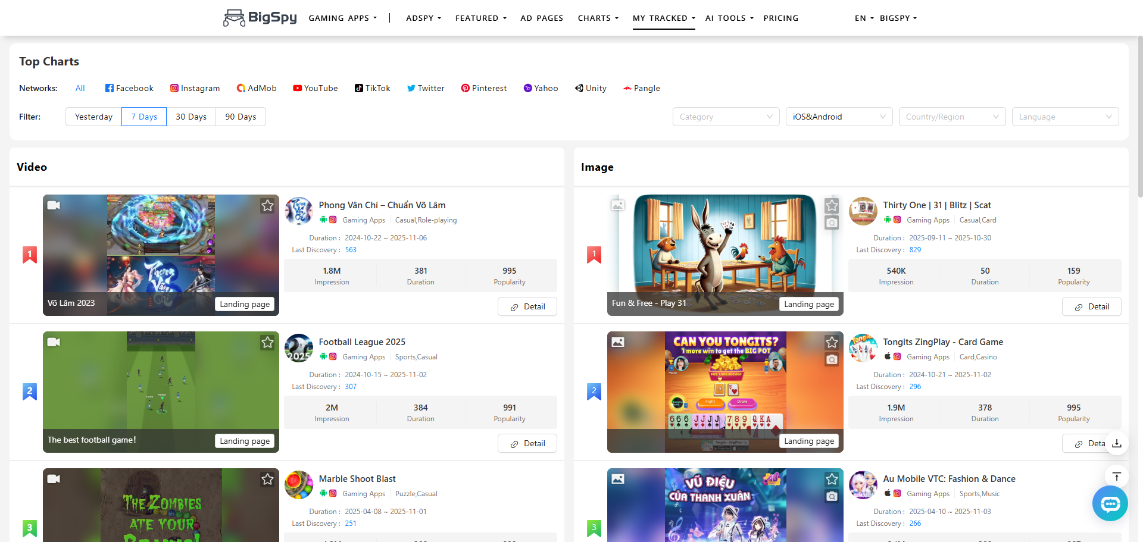Switch filter to 30 Days
Image resolution: width=1143 pixels, height=542 pixels.
[191, 117]
